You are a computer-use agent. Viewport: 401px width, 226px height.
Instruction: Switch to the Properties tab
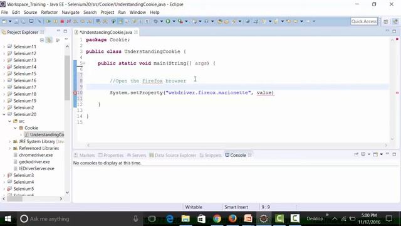click(x=111, y=155)
